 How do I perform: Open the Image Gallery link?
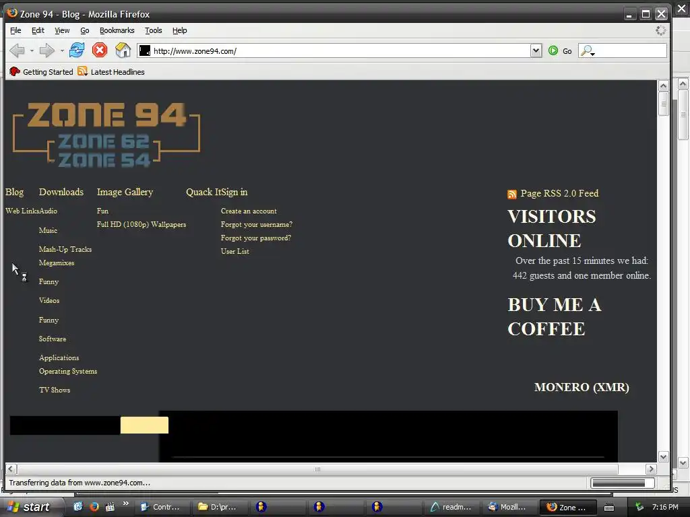125,192
